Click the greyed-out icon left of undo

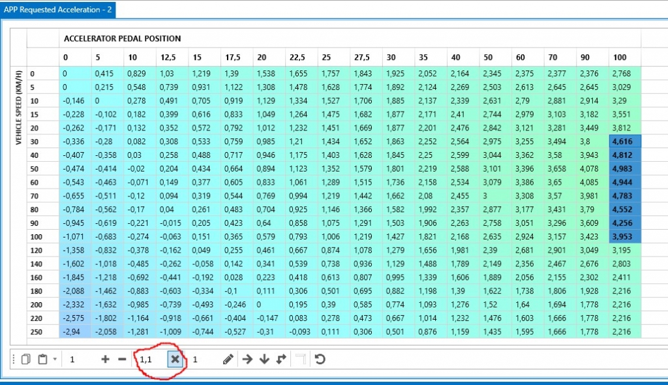pyautogui.click(x=301, y=360)
